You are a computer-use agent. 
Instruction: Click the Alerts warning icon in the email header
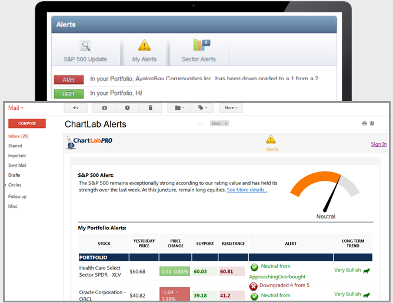pyautogui.click(x=271, y=139)
